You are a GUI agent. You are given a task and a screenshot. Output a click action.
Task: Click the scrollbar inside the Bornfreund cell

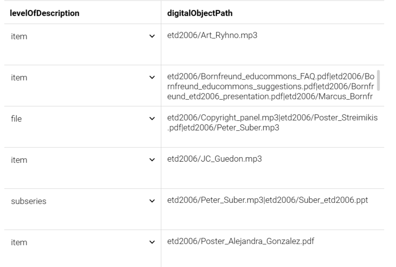tap(378, 80)
